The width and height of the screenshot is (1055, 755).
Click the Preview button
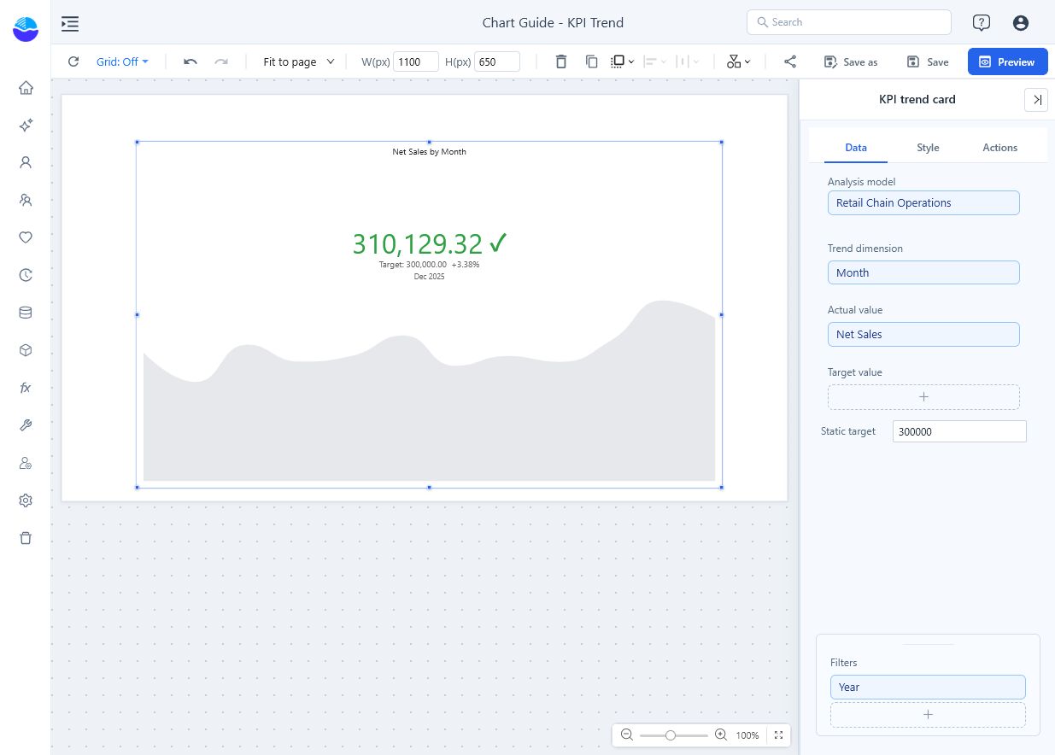click(1008, 61)
